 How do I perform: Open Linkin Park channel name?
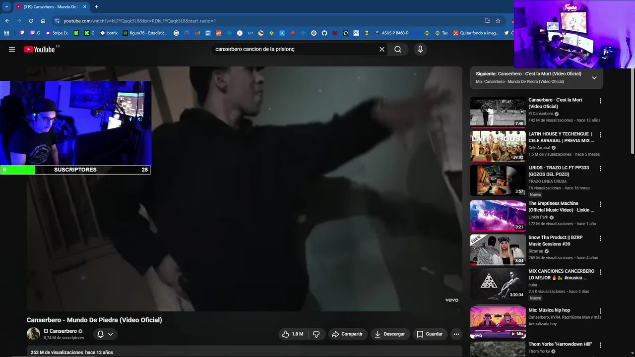click(538, 217)
